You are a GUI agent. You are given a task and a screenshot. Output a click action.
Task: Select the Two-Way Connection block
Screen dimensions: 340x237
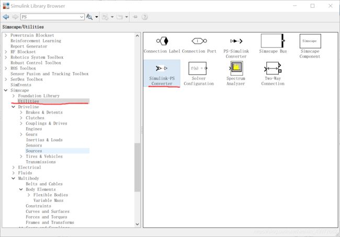(x=273, y=74)
